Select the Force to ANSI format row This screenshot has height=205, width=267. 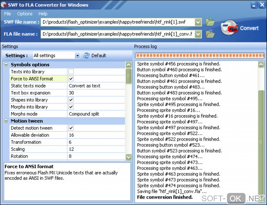[x=38, y=79]
